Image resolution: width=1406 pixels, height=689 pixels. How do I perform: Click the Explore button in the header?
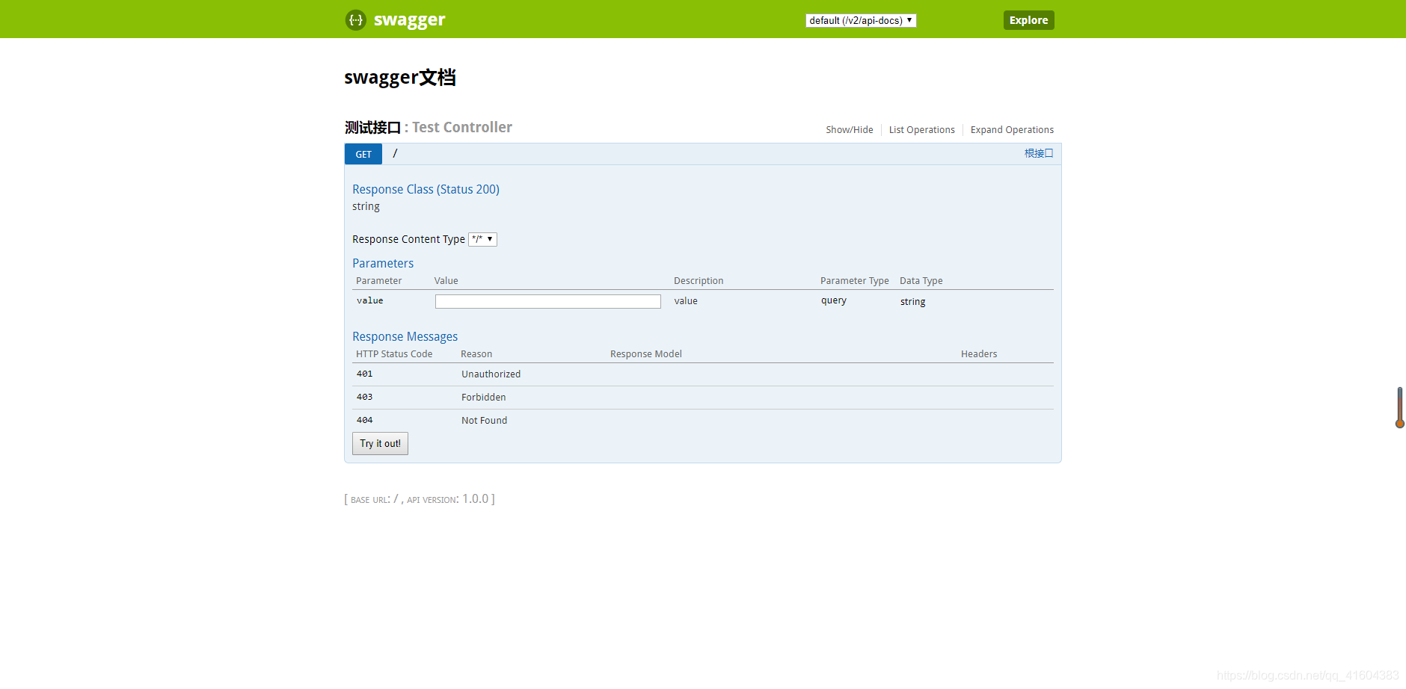pos(1028,20)
